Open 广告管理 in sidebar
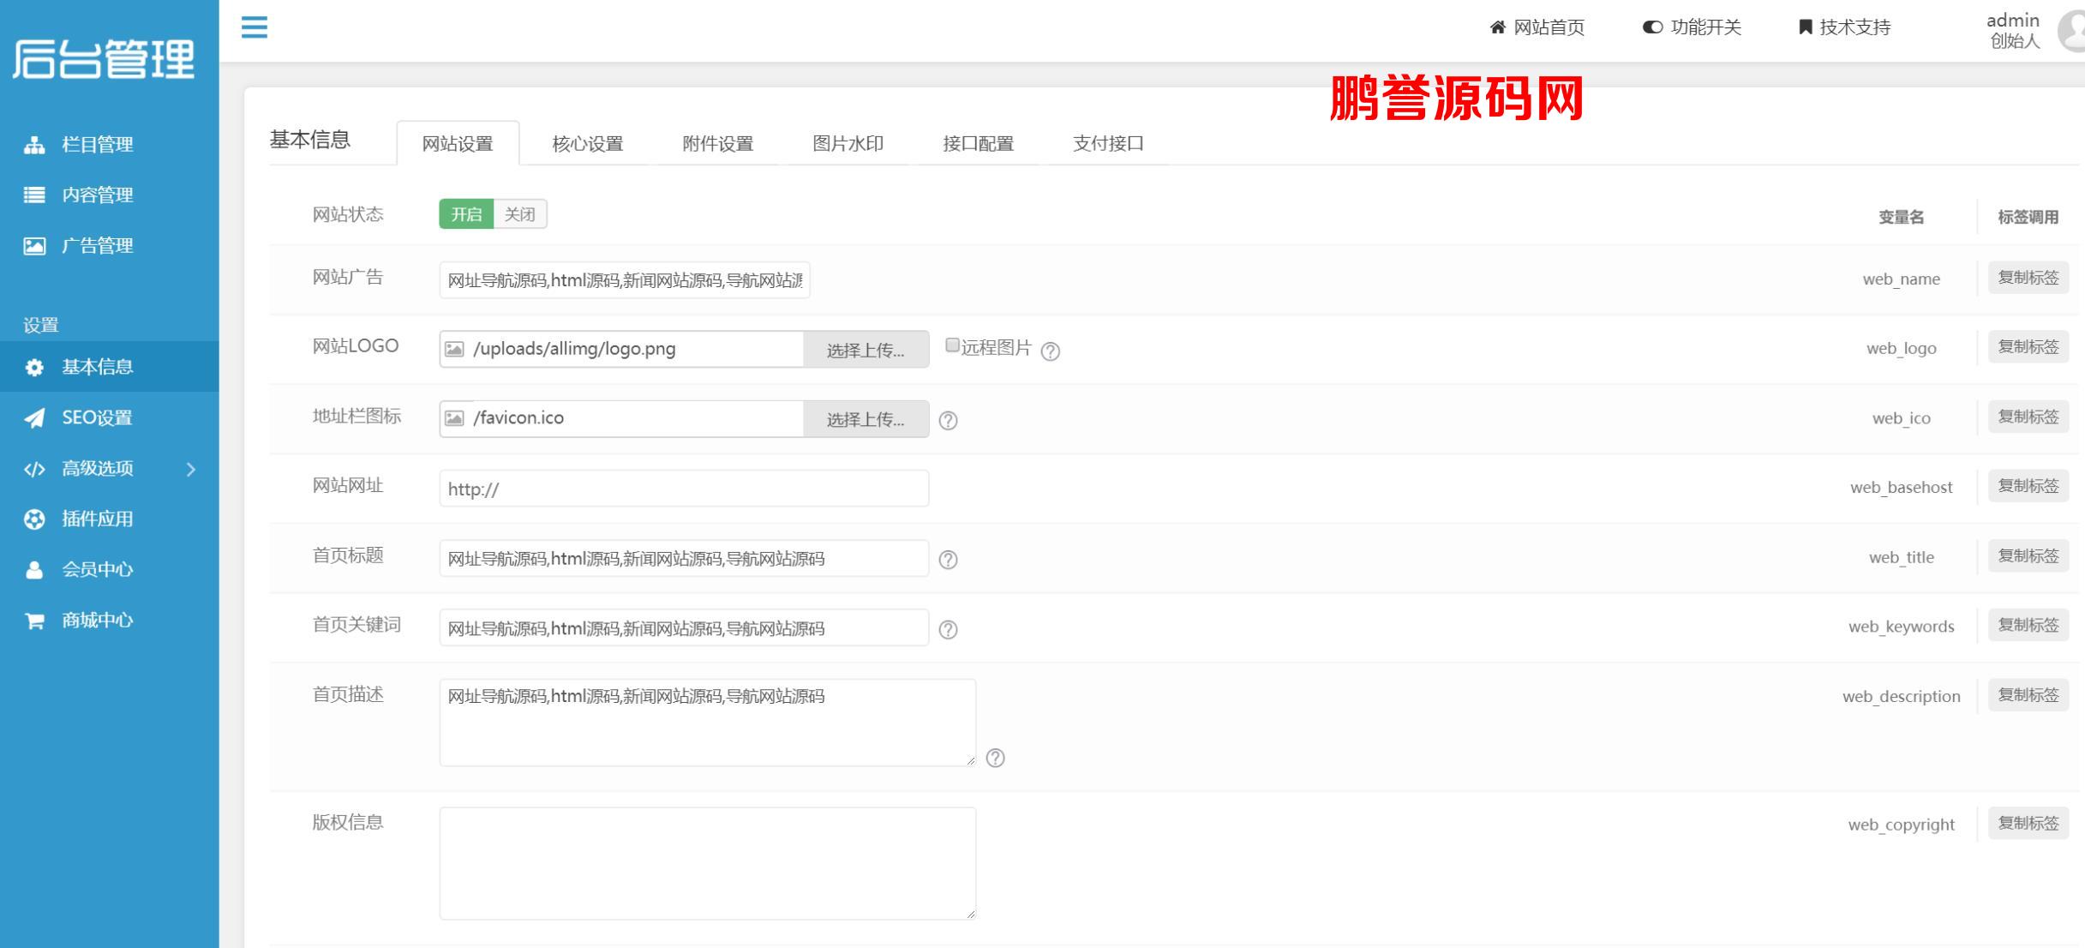2085x948 pixels. [110, 246]
